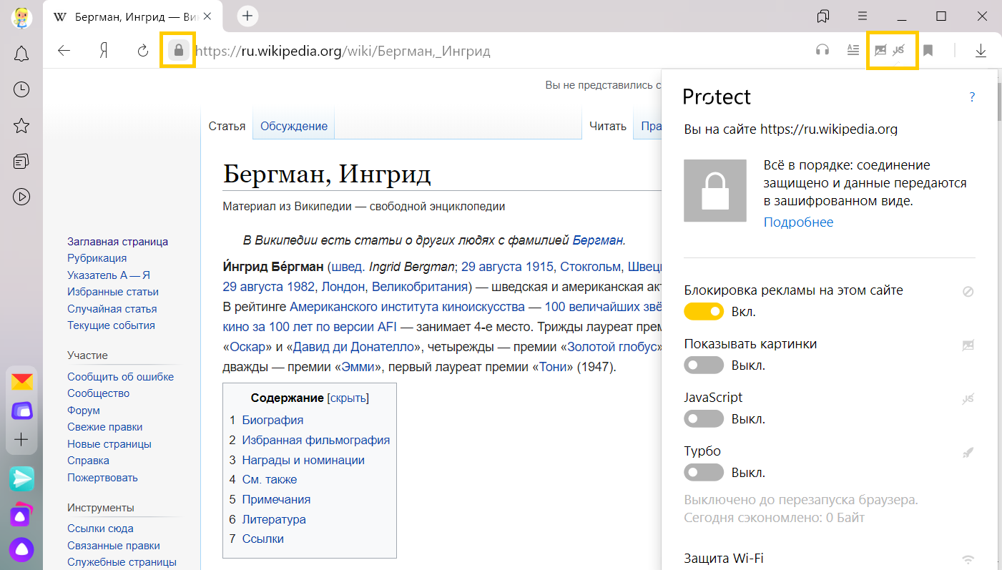Open the 'Бергман' disambiguation link

[598, 240]
